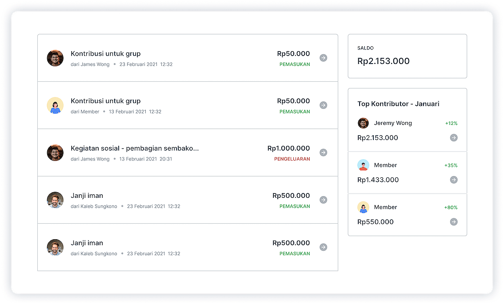The image size is (504, 305).
Task: Click Member avatar on 13 Februari contribution
Action: [x=55, y=105]
